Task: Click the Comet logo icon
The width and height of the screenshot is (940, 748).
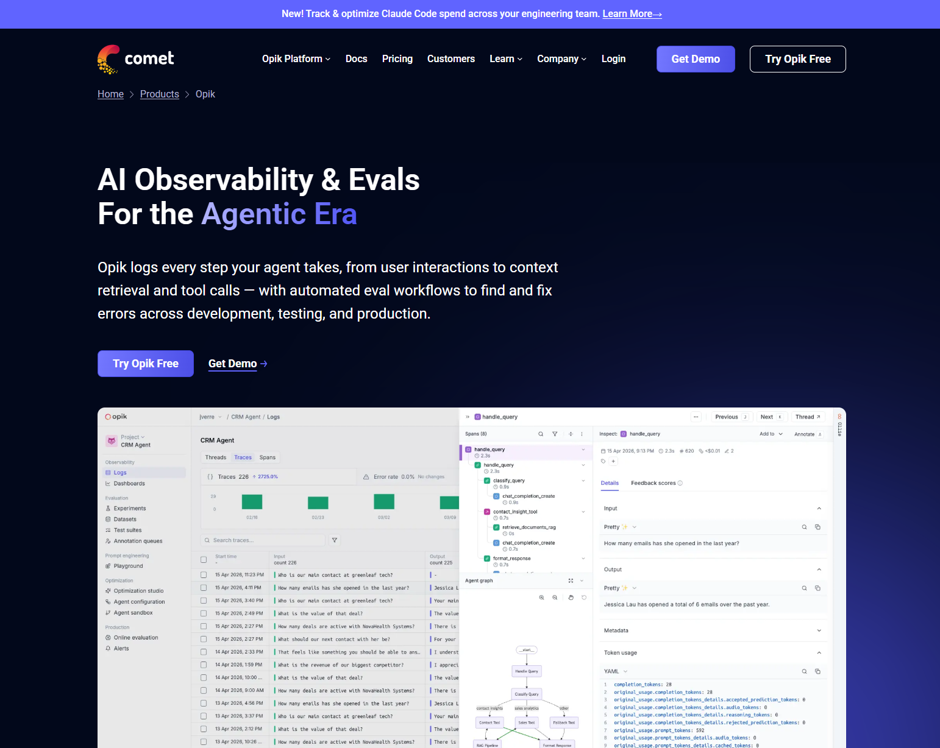Action: click(x=109, y=59)
